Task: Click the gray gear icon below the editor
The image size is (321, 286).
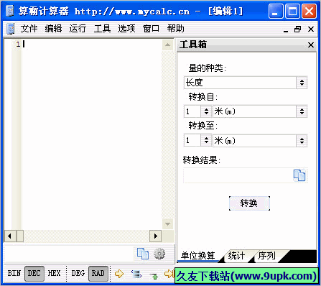Action: (159, 254)
